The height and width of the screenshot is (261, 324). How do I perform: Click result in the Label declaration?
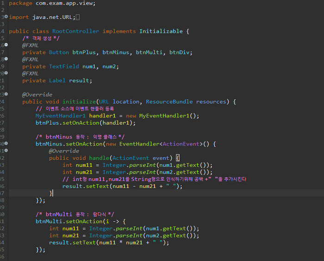coord(79,80)
